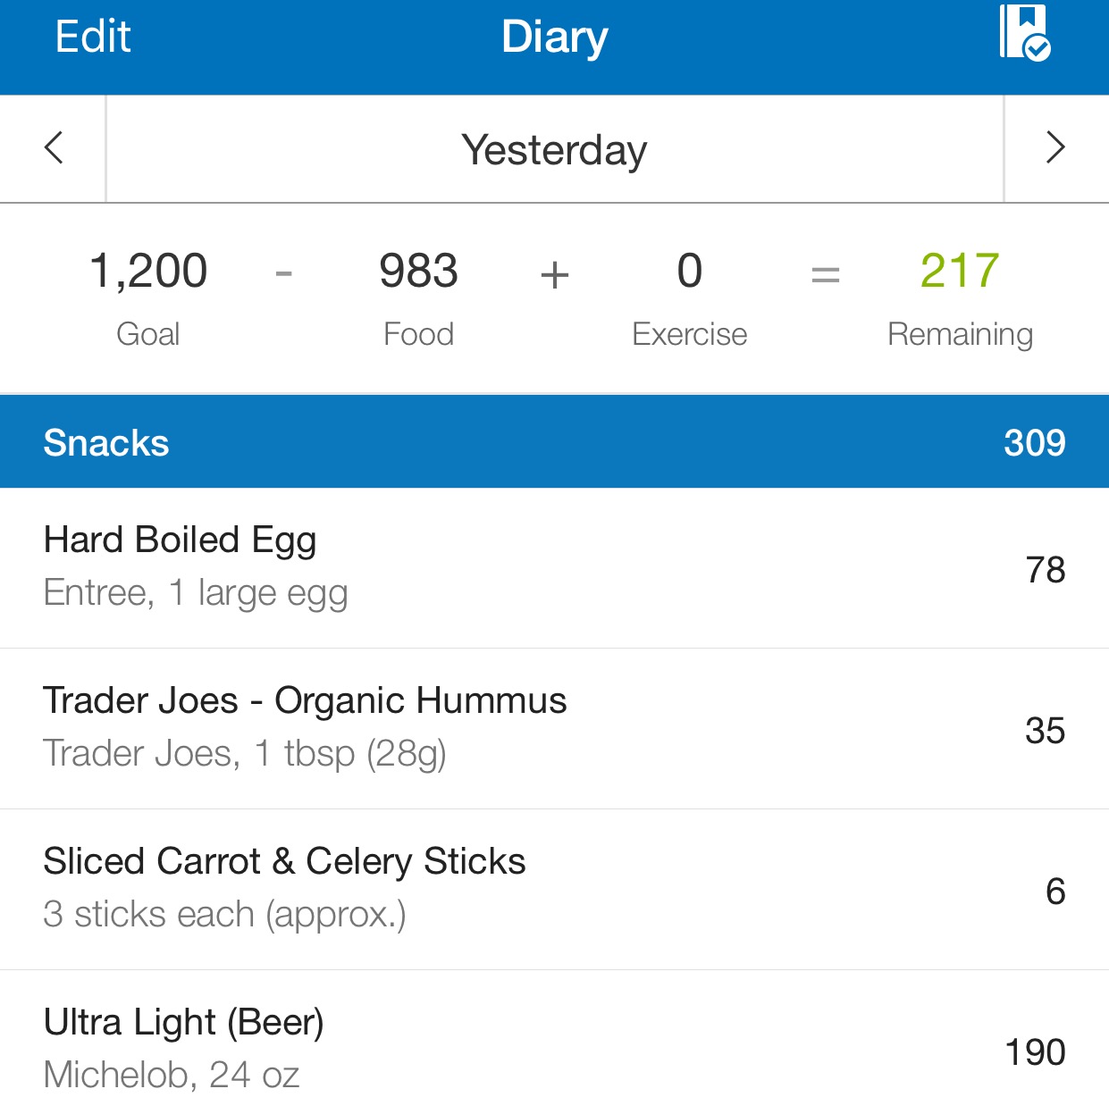Tap the 217 Remaining calories value
The image size is (1109, 1114).
pos(960,271)
